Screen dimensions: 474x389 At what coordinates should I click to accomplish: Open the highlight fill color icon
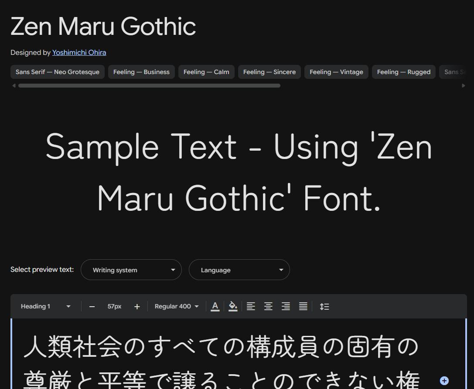coord(233,306)
